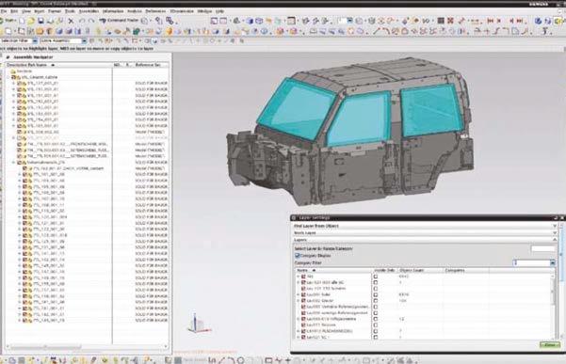
Task: Open the Help menu
Action: (x=219, y=11)
